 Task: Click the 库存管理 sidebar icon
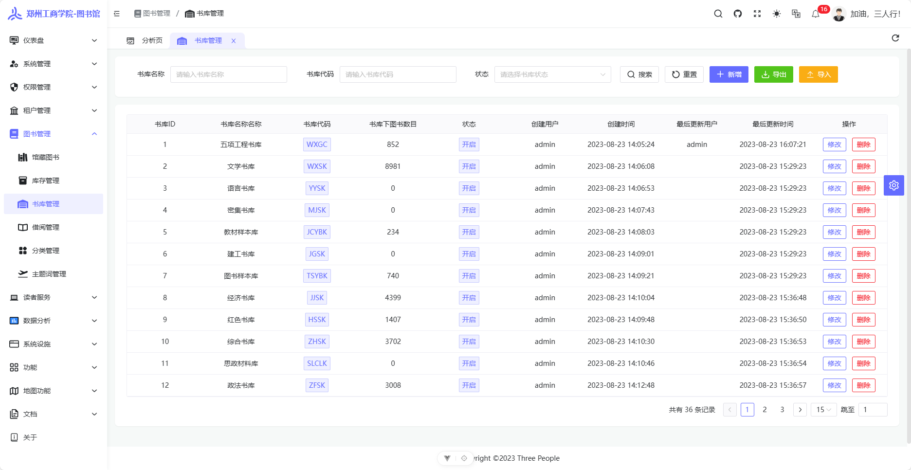(x=23, y=181)
